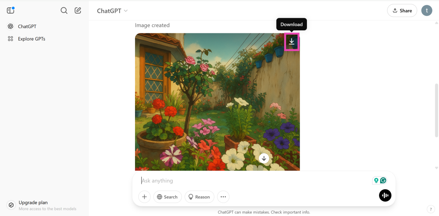The image size is (439, 216).
Task: Toggle the Reason option
Action: (x=199, y=197)
